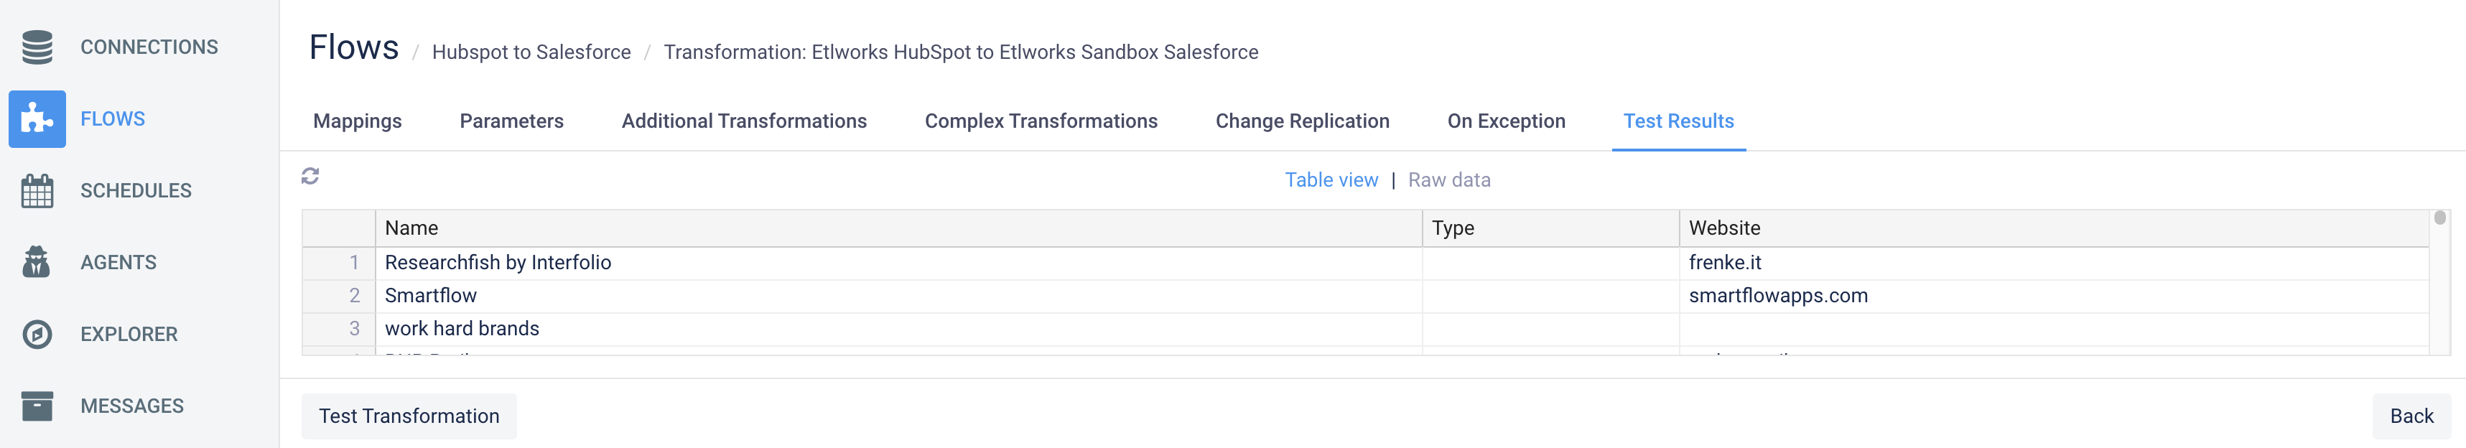Refresh test results with reload icon
This screenshot has width=2466, height=448.
pos(310,176)
